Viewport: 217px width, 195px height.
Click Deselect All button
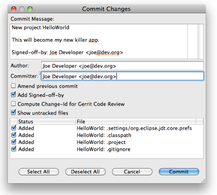point(85,172)
